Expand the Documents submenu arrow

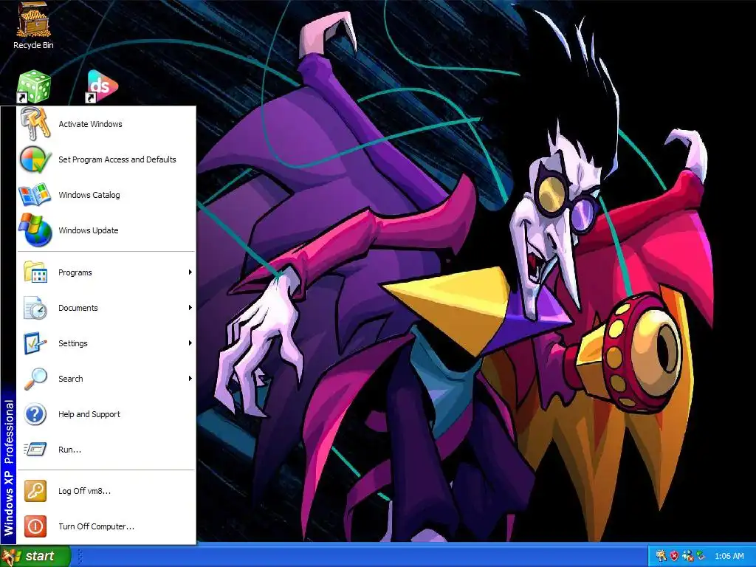[x=190, y=308]
